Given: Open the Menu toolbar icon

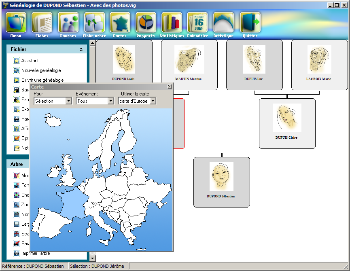Looking at the screenshot, I should point(16,23).
